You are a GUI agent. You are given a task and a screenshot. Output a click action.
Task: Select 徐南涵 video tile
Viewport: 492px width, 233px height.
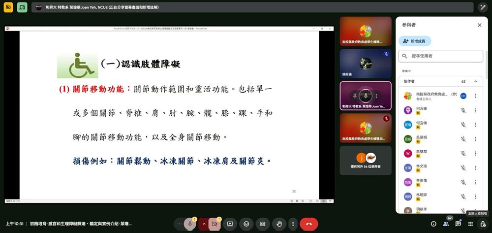(x=365, y=63)
